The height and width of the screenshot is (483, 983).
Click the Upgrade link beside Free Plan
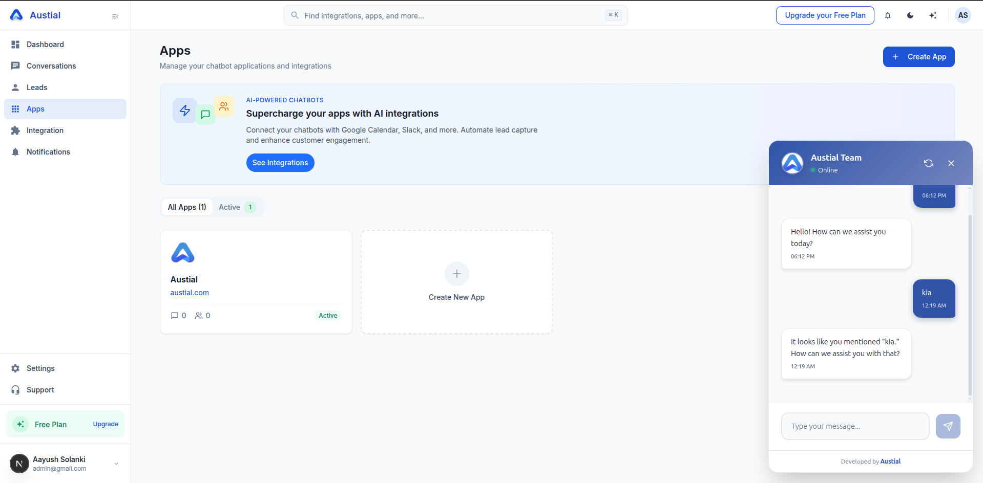(106, 424)
